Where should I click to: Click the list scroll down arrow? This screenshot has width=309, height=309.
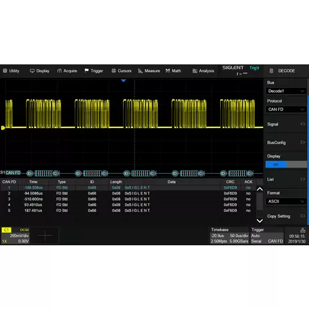click(x=259, y=221)
